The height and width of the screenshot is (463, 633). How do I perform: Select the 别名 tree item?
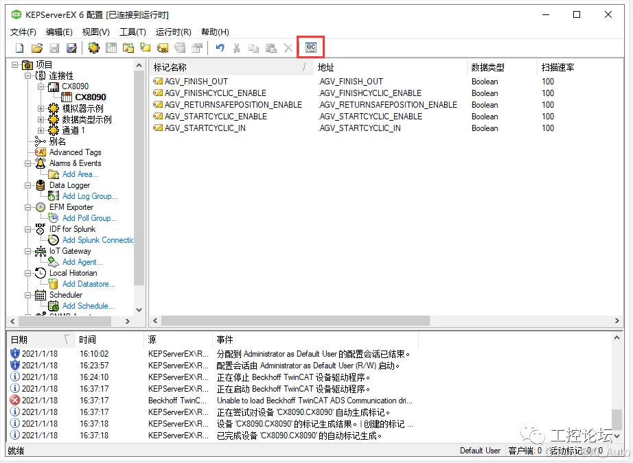[57, 141]
